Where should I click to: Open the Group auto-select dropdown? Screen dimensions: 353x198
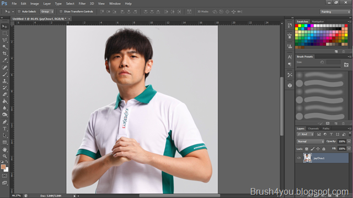[47, 12]
